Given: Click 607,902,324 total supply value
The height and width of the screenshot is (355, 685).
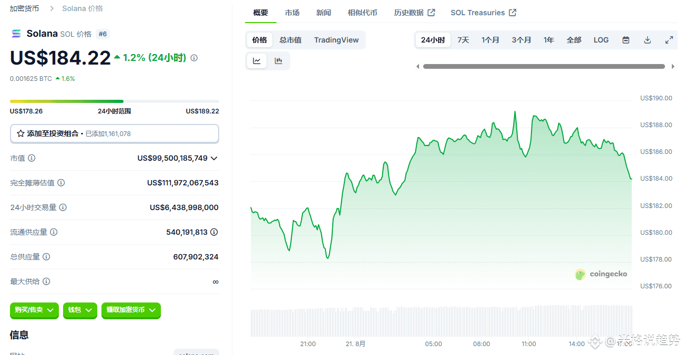Looking at the screenshot, I should (196, 257).
